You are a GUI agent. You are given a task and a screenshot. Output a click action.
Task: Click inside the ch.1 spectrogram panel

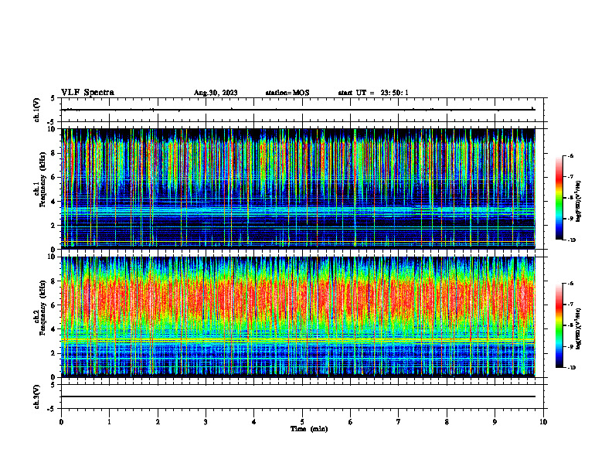tap(298, 189)
